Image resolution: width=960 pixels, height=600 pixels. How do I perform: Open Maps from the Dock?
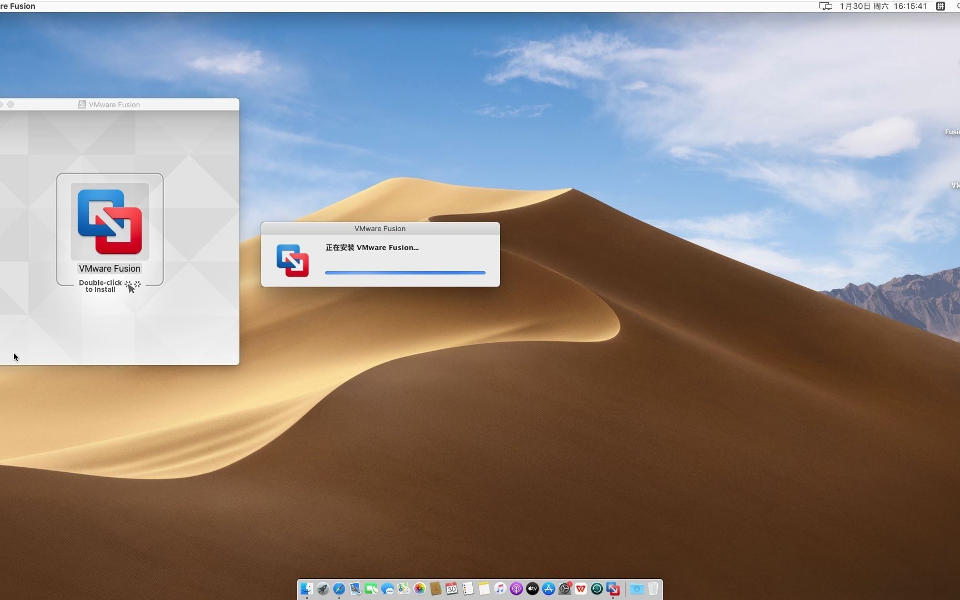[403, 589]
